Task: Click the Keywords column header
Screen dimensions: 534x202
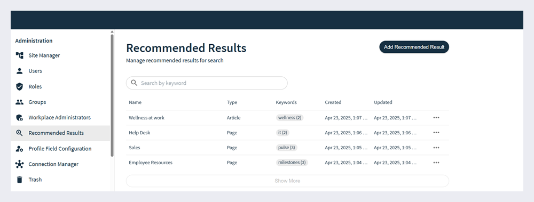Action: coord(286,102)
